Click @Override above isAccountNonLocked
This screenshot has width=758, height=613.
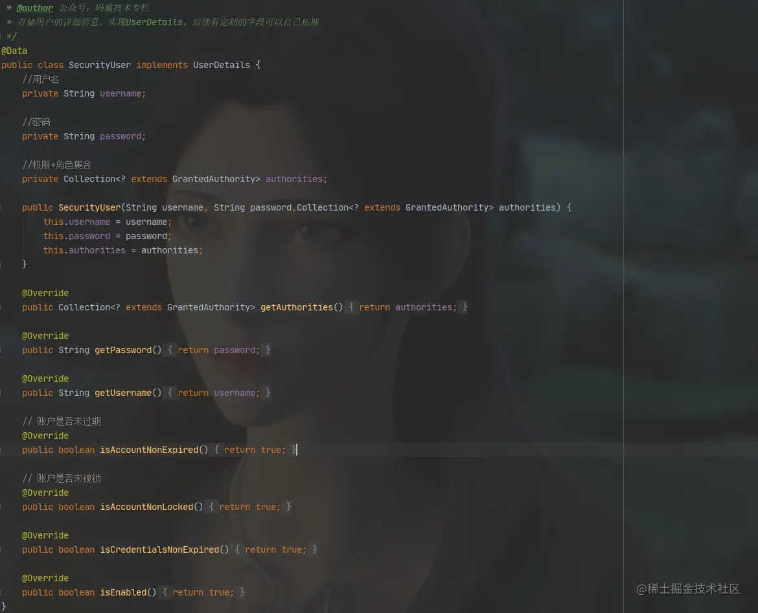point(45,492)
